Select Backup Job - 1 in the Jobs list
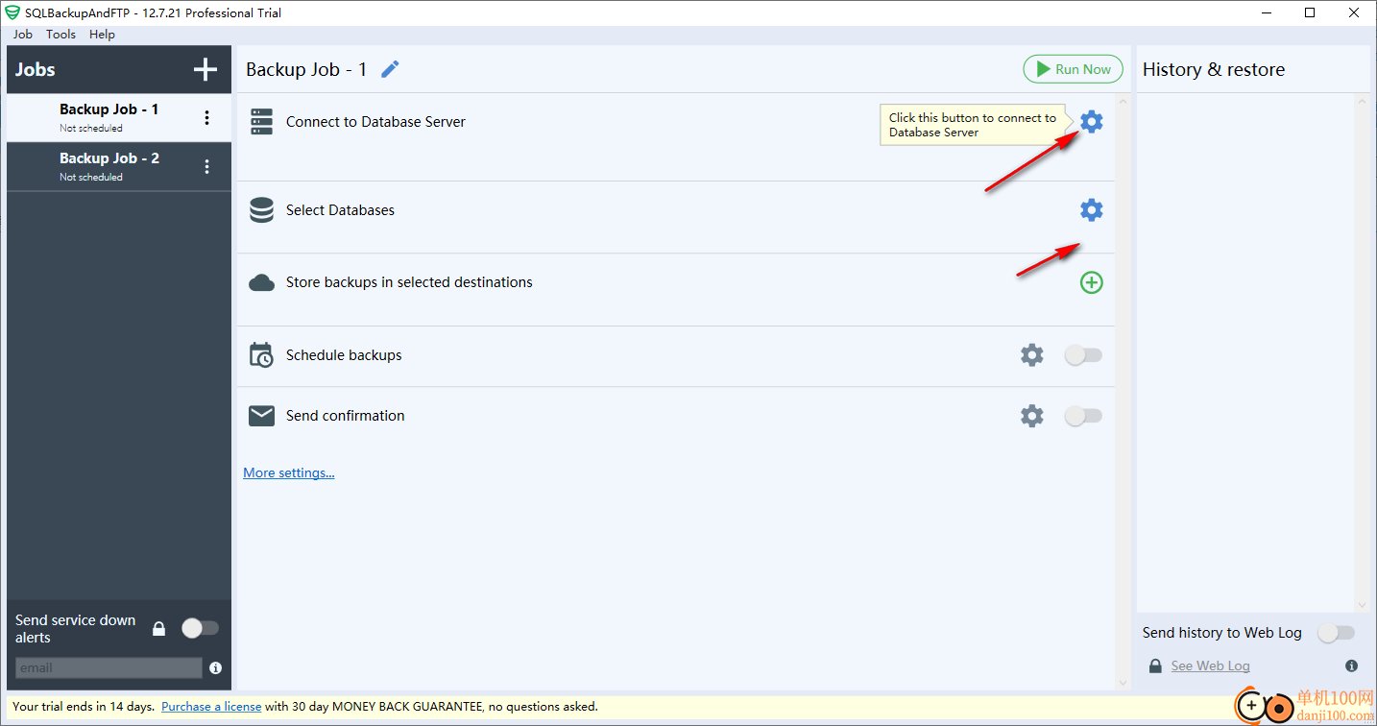 pos(119,118)
